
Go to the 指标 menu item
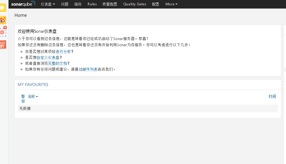pos(78,4)
